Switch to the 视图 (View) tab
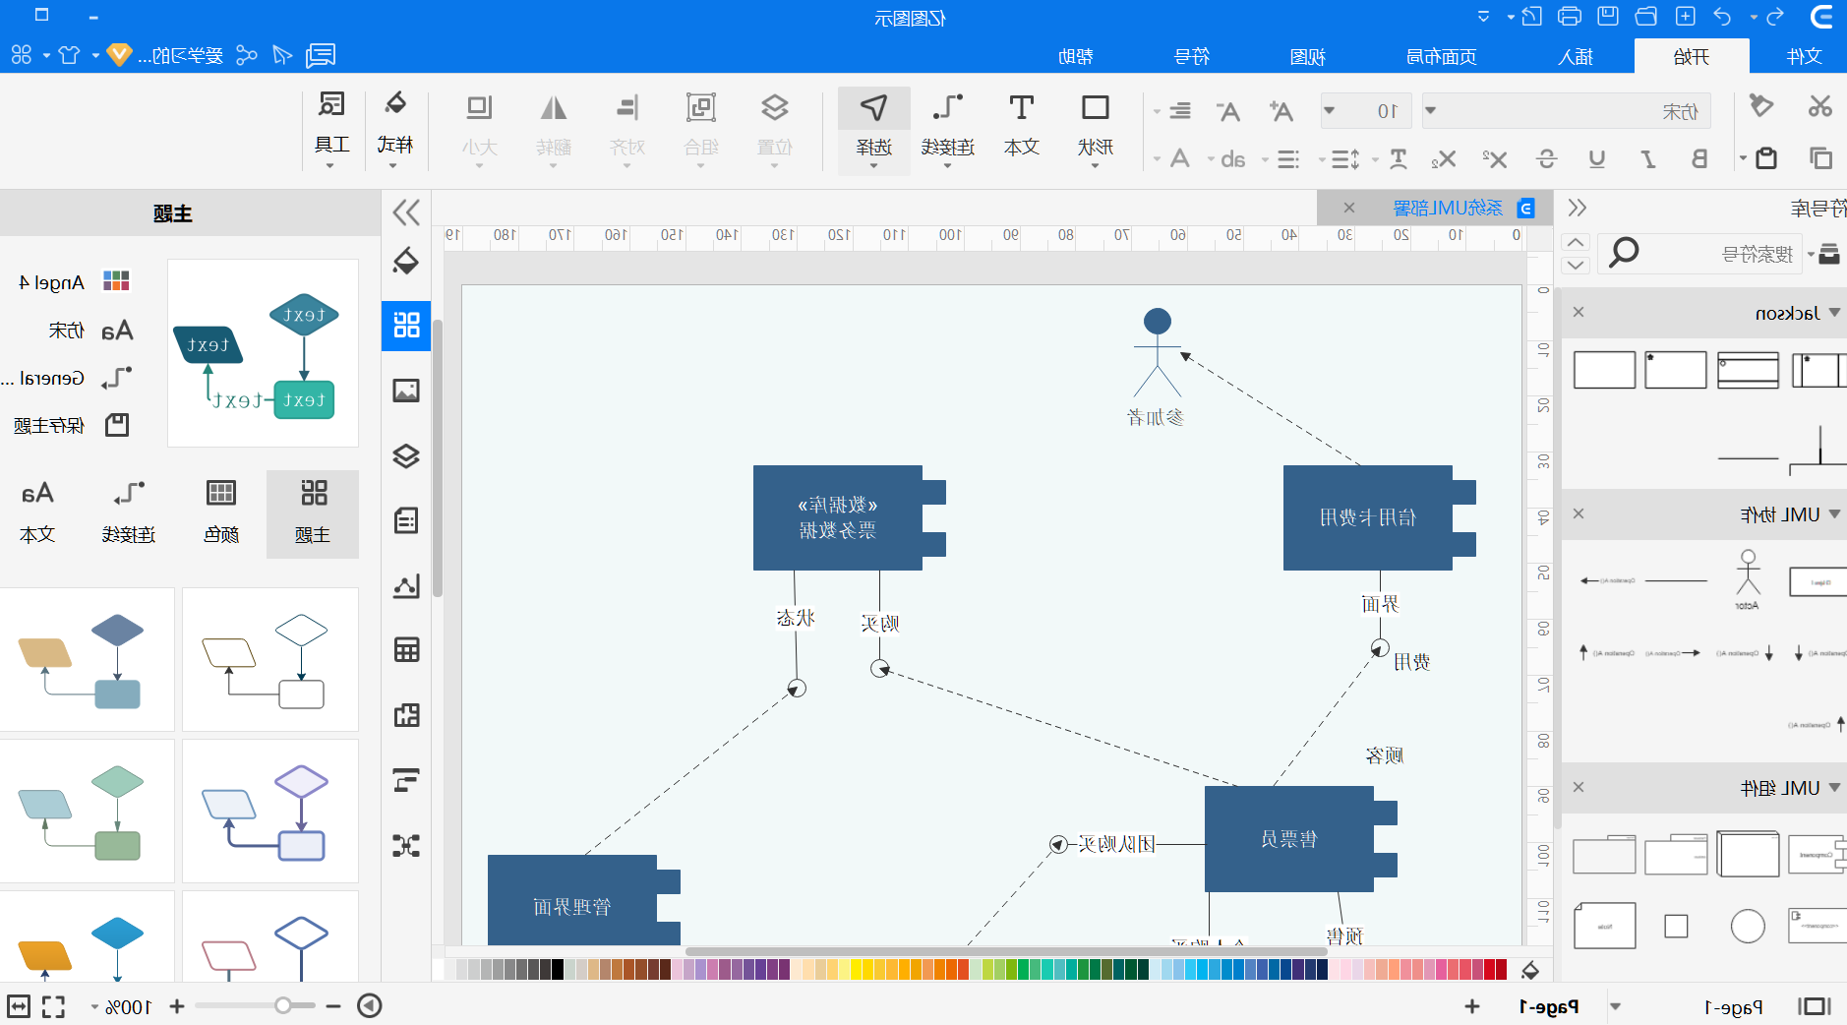Image resolution: width=1847 pixels, height=1025 pixels. pyautogui.click(x=1307, y=56)
